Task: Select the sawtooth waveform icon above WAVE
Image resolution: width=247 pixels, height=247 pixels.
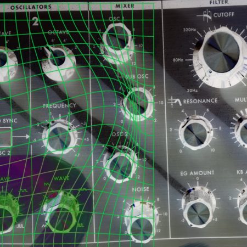Action: point(47,184)
